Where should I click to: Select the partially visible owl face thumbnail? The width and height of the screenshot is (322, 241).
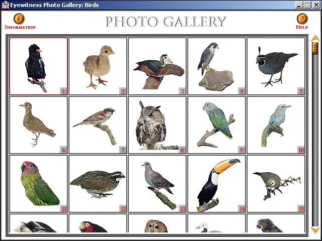tap(157, 223)
